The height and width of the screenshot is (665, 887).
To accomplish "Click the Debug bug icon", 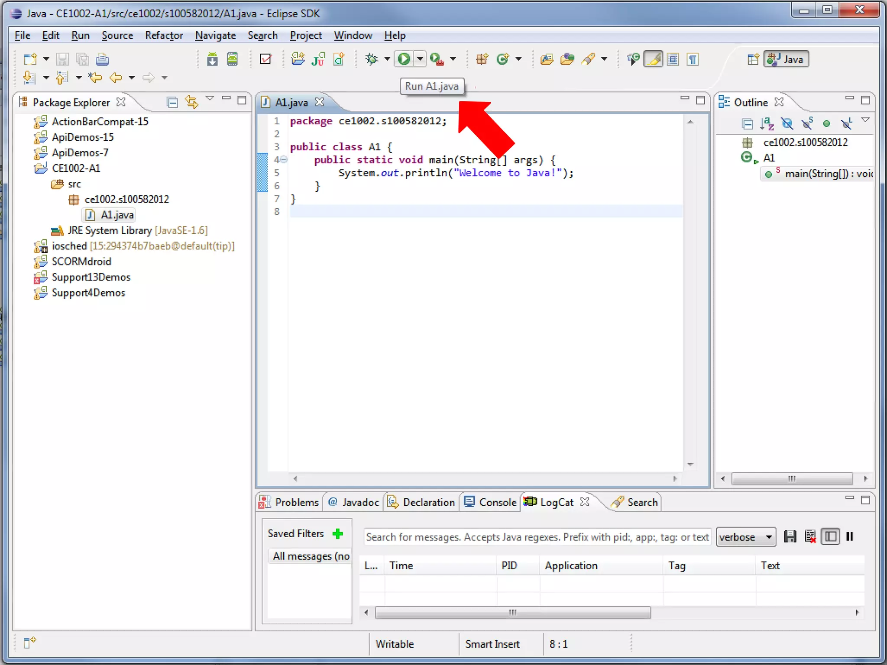I will [x=371, y=59].
